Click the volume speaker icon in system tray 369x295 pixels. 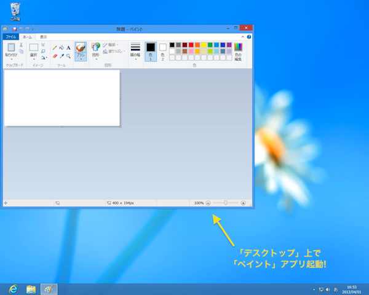coord(328,289)
